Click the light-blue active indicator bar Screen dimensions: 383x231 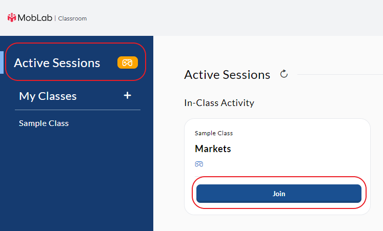[x=2, y=62]
